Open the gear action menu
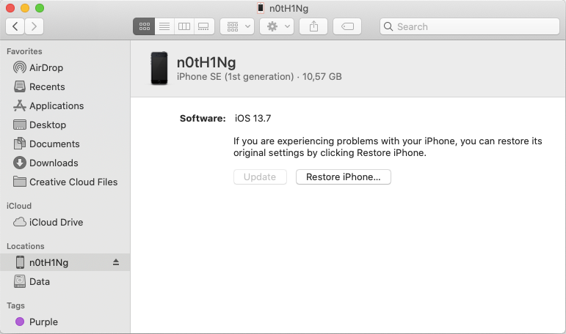Image resolution: width=566 pixels, height=334 pixels. coord(277,26)
